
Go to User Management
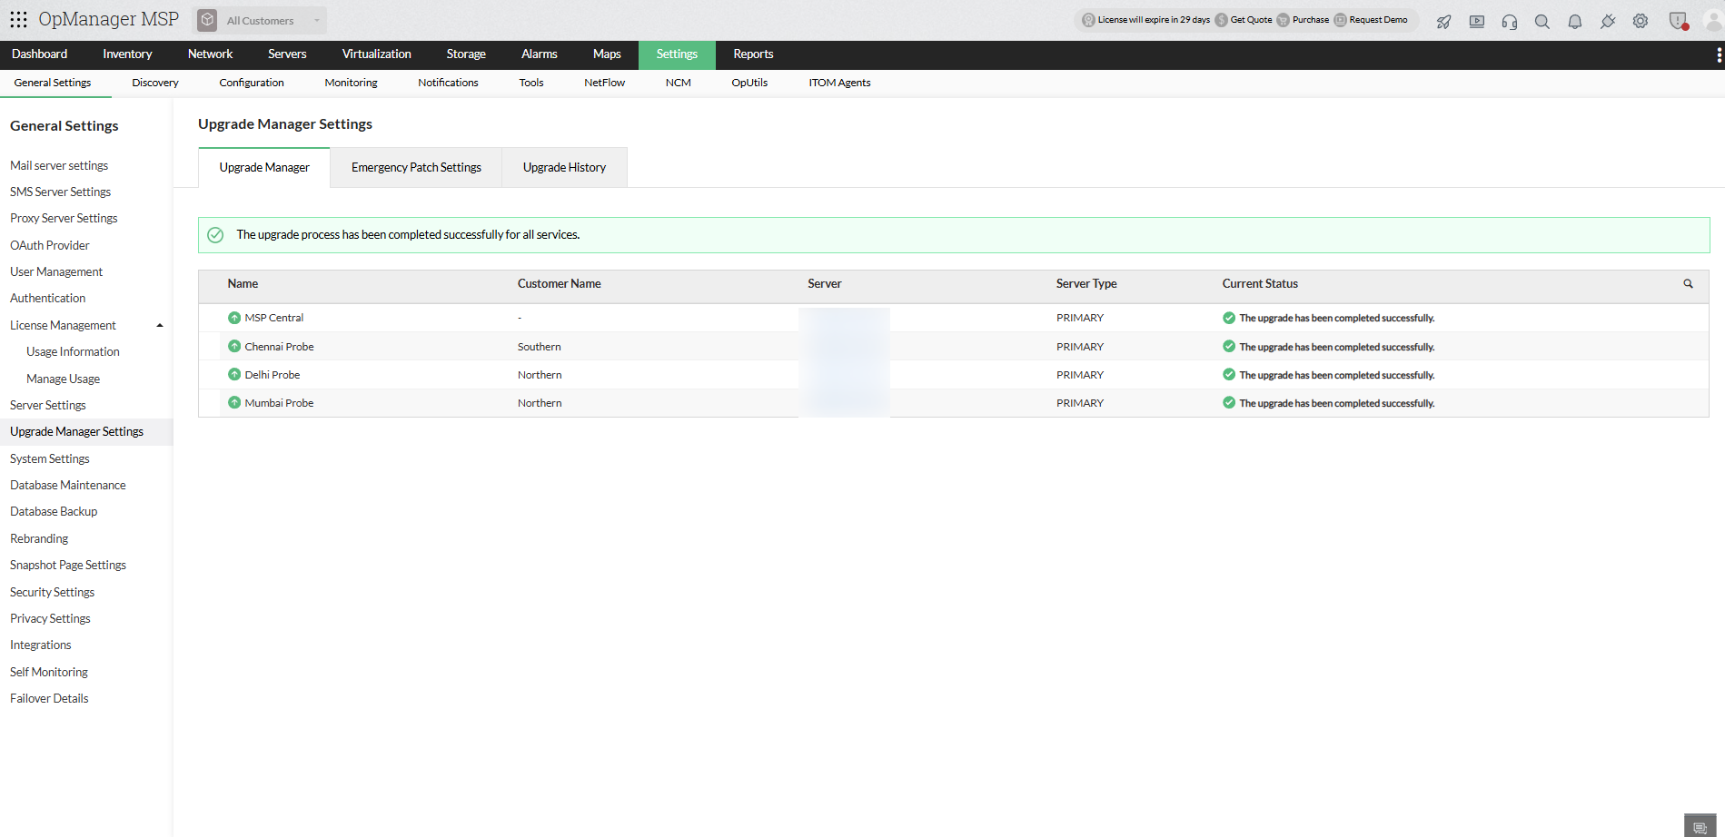56,272
